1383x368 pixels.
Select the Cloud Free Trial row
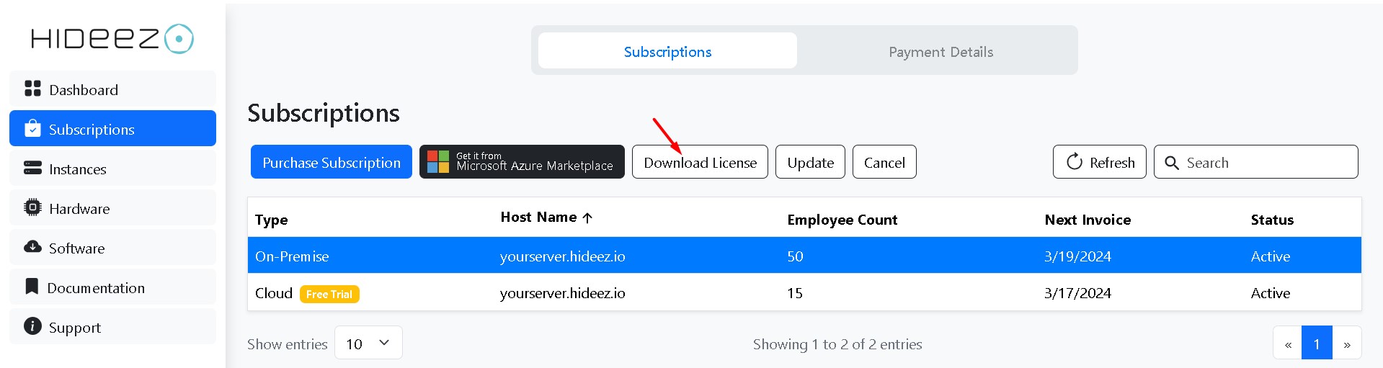coord(804,293)
